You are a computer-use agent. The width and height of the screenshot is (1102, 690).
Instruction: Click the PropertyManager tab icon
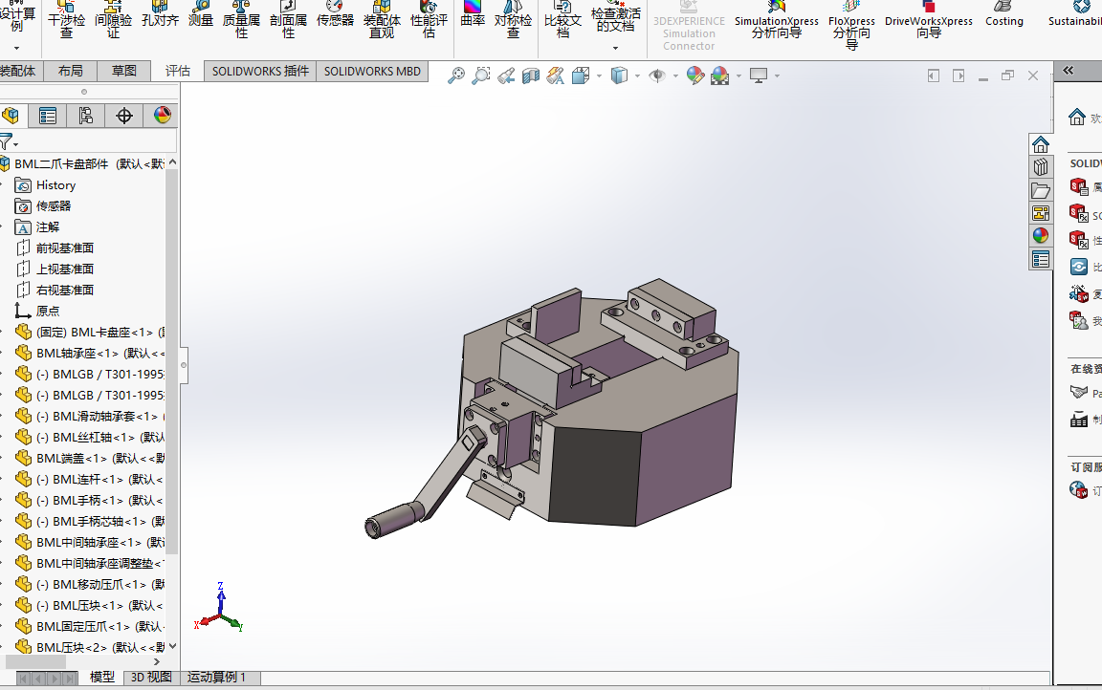tap(47, 116)
